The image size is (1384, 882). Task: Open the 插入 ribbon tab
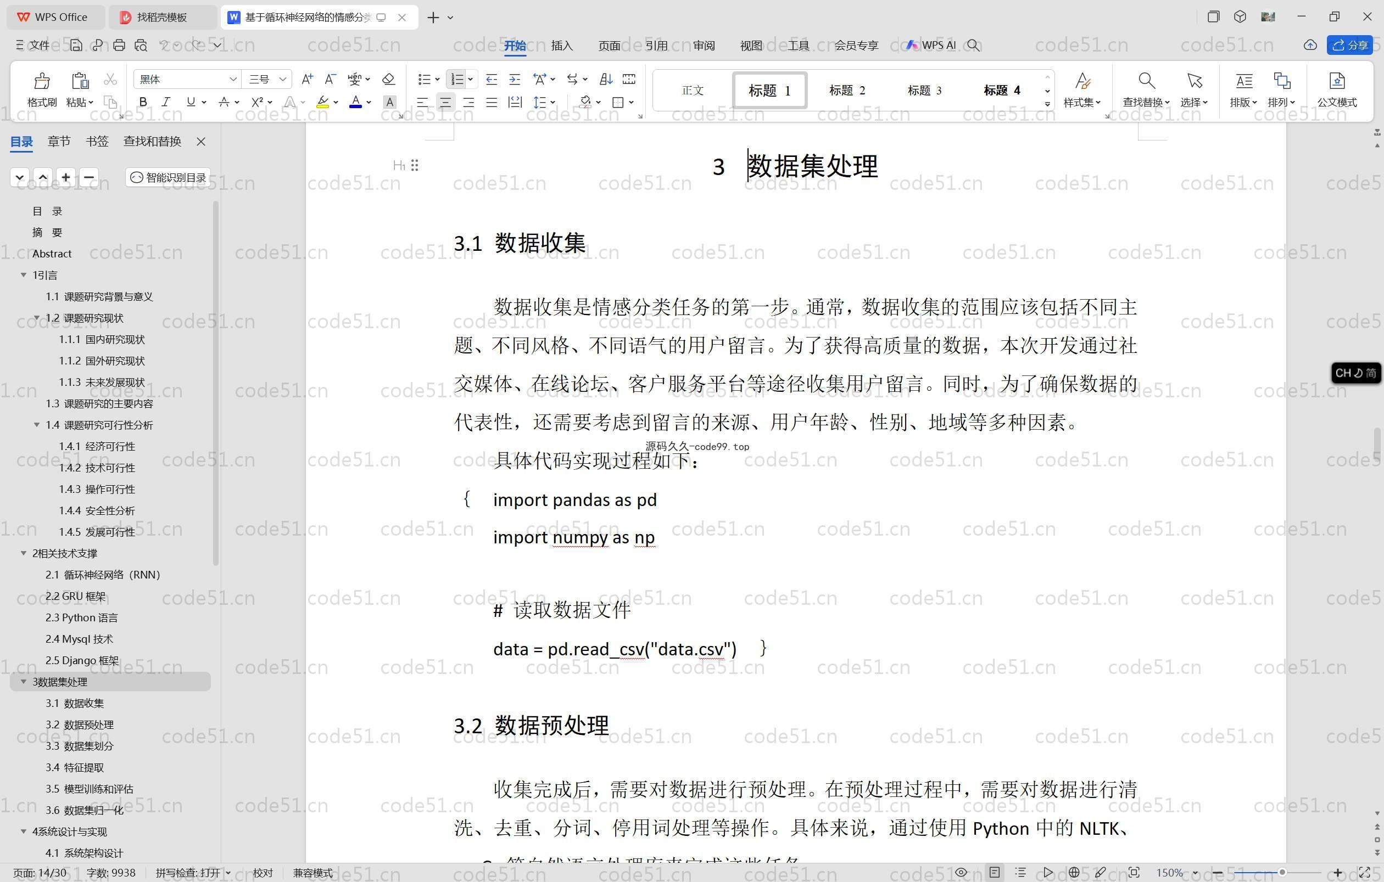click(x=561, y=46)
